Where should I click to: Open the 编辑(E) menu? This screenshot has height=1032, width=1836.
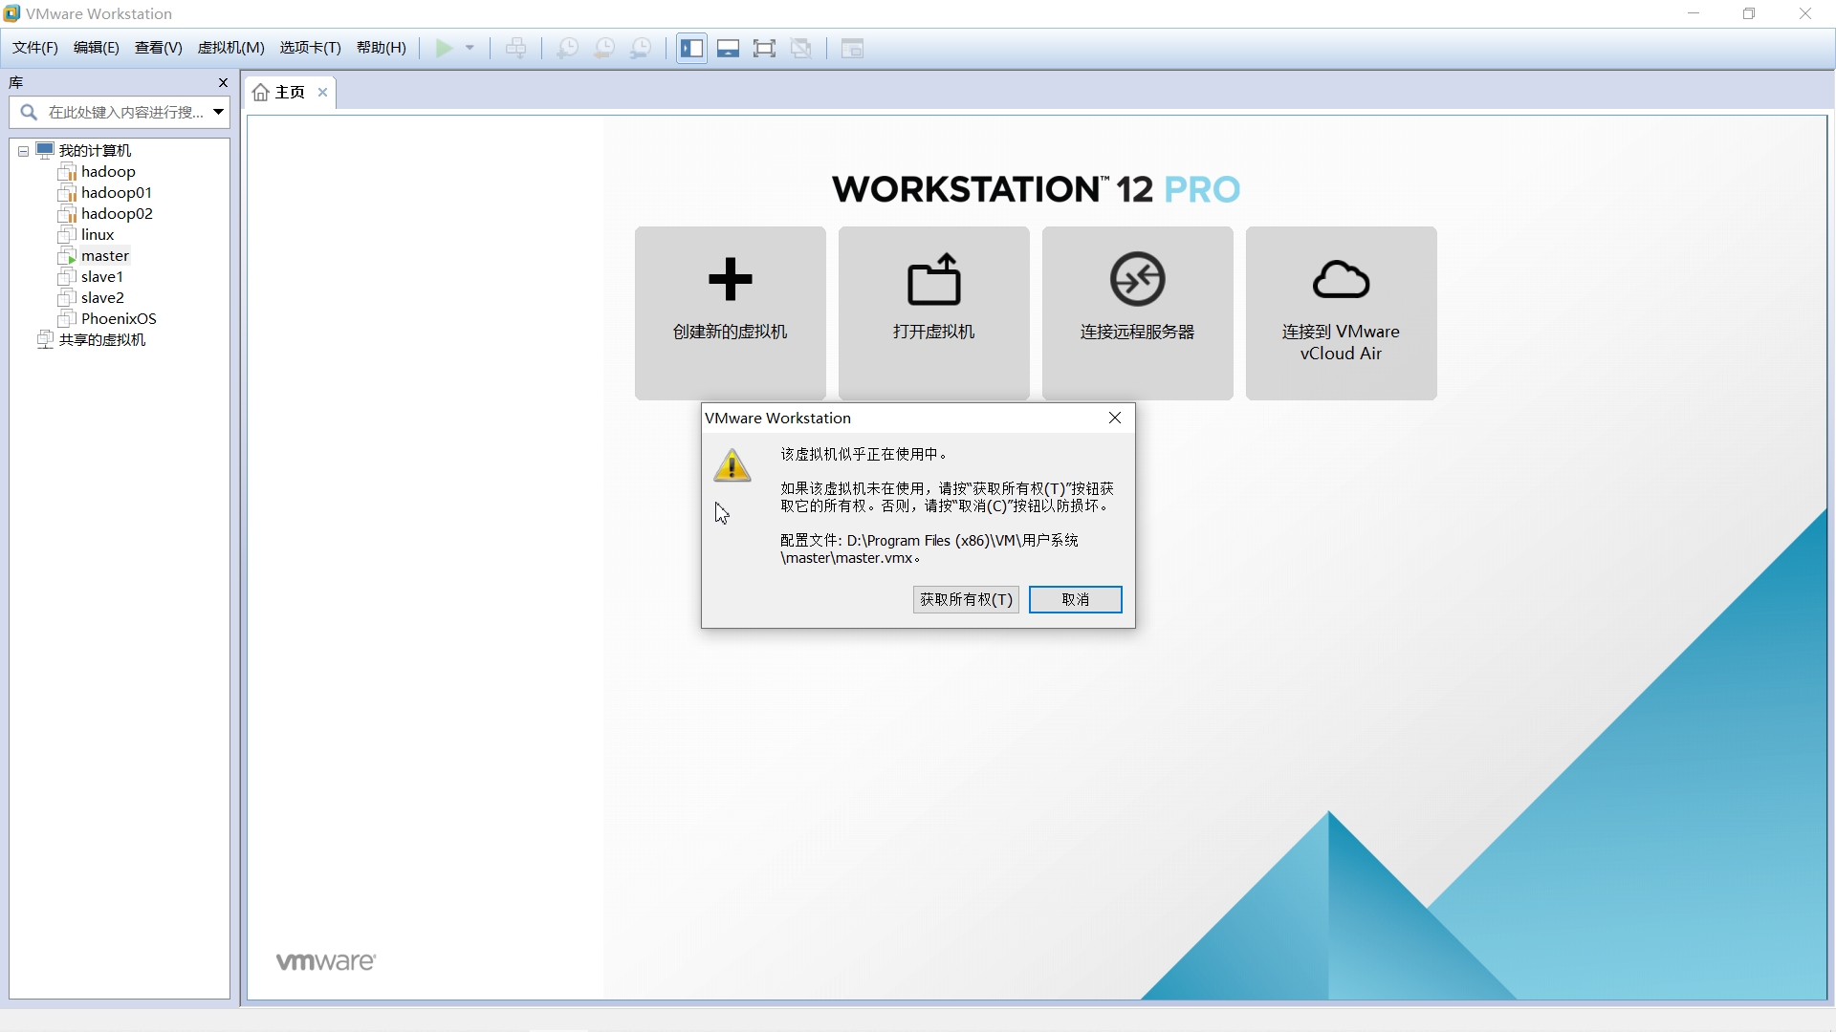tap(97, 48)
